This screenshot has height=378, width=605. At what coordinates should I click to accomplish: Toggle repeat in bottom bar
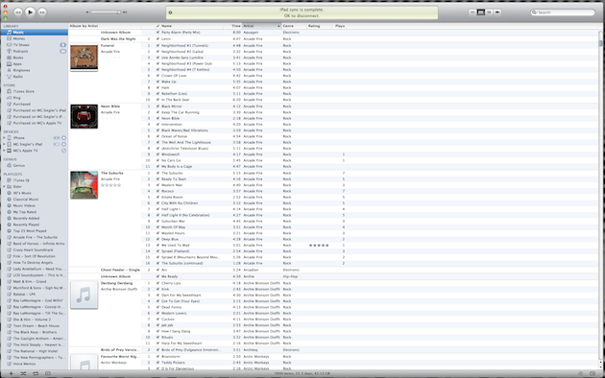[x=36, y=373]
